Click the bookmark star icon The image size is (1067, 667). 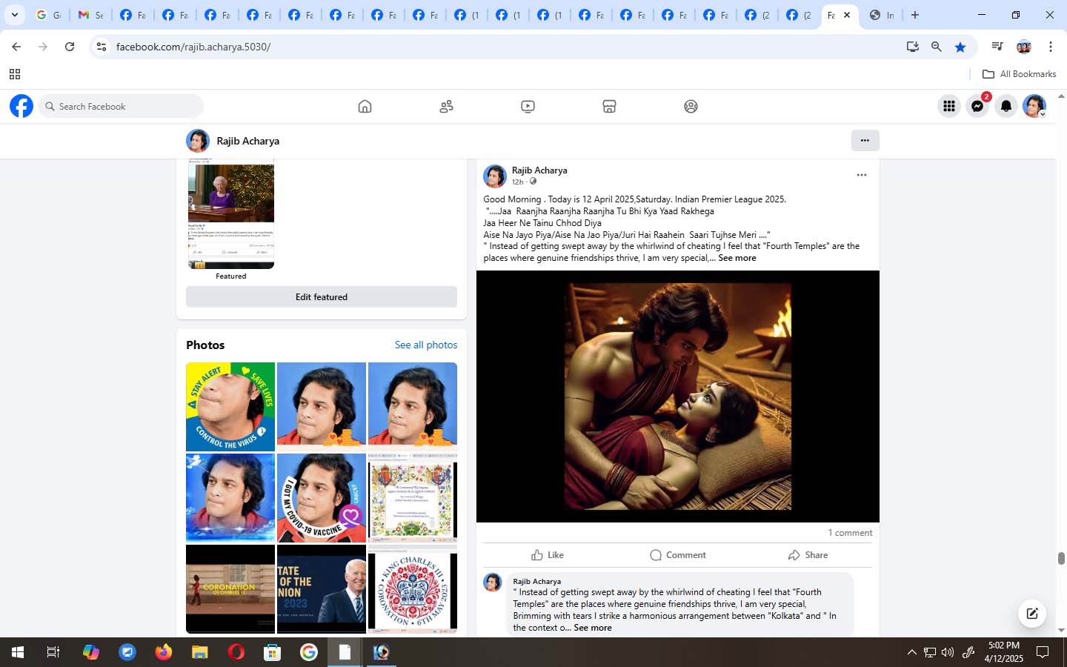960,47
